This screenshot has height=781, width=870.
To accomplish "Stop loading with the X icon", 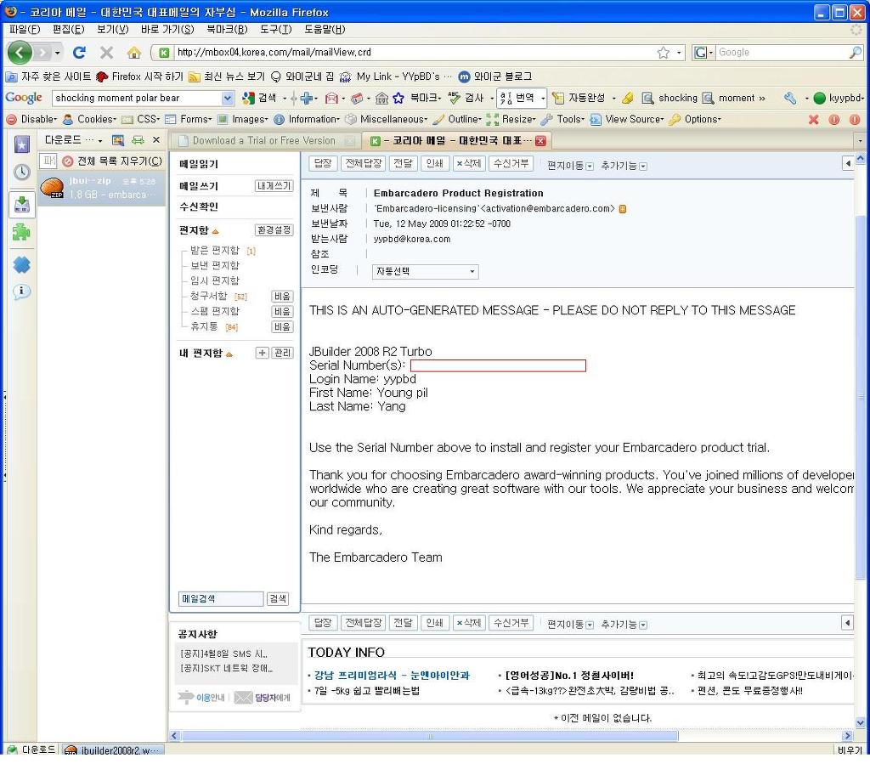I will (x=106, y=53).
